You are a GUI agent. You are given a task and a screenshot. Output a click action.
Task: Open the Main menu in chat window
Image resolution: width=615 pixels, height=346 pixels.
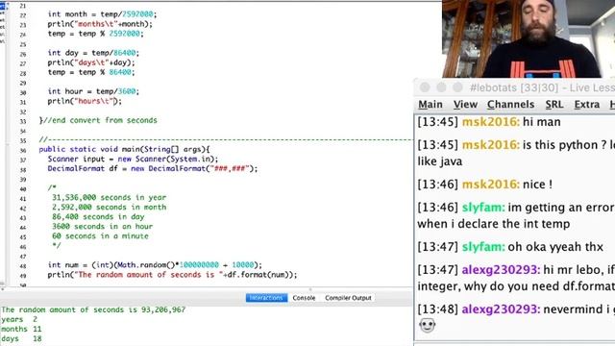(430, 105)
